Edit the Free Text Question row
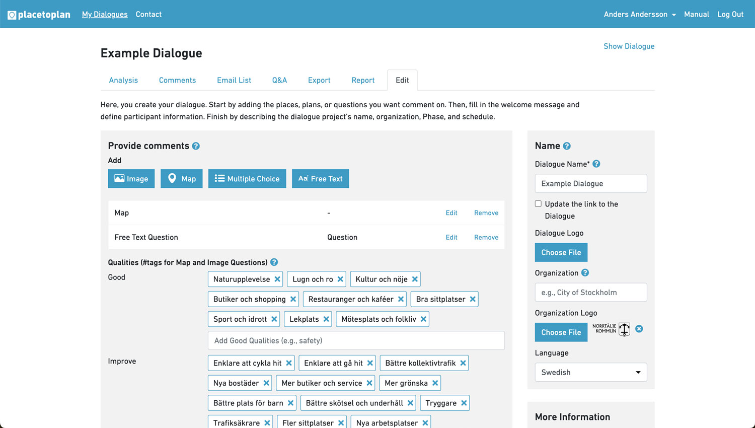 point(451,237)
